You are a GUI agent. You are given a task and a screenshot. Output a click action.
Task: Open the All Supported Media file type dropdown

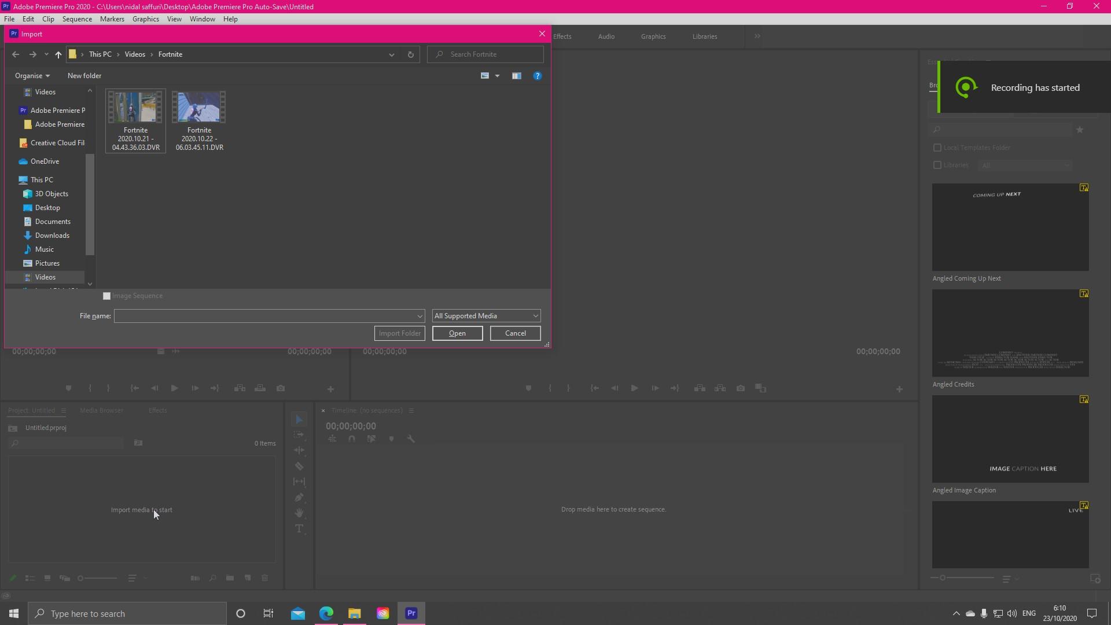(x=535, y=316)
